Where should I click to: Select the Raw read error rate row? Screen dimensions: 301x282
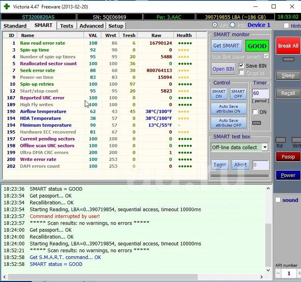(104, 43)
